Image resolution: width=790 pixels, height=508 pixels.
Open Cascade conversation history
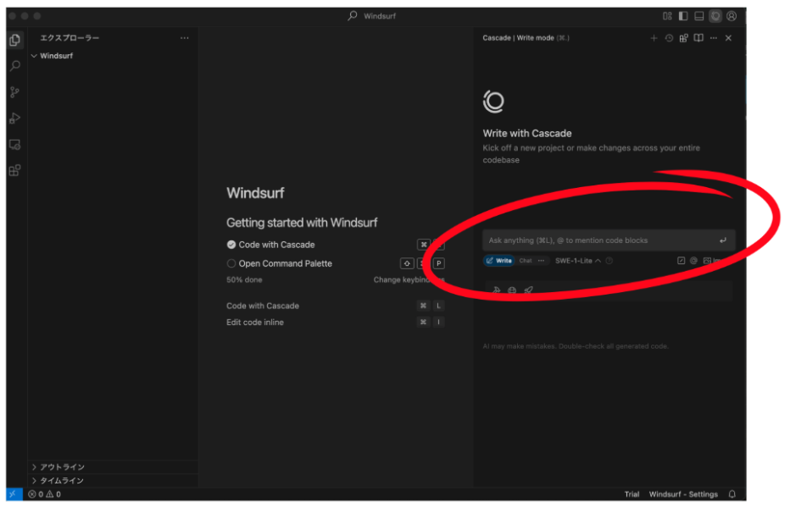coord(669,38)
